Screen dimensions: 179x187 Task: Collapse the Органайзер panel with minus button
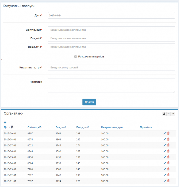coord(169,114)
